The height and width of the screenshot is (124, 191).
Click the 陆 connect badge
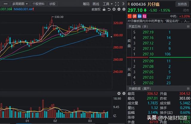click(x=144, y=16)
